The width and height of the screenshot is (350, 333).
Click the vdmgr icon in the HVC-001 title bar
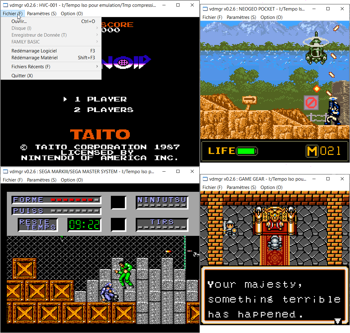tap(5, 5)
